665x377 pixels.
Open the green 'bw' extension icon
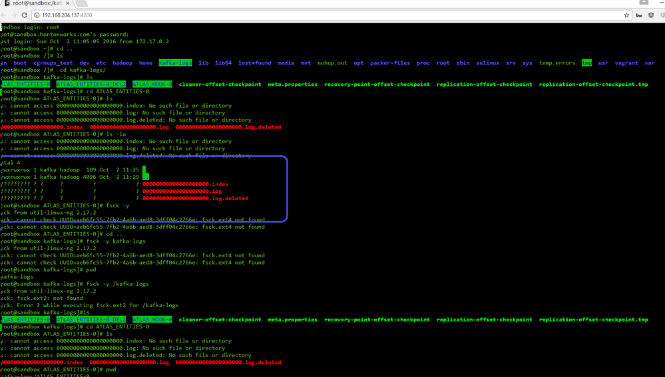[638, 15]
